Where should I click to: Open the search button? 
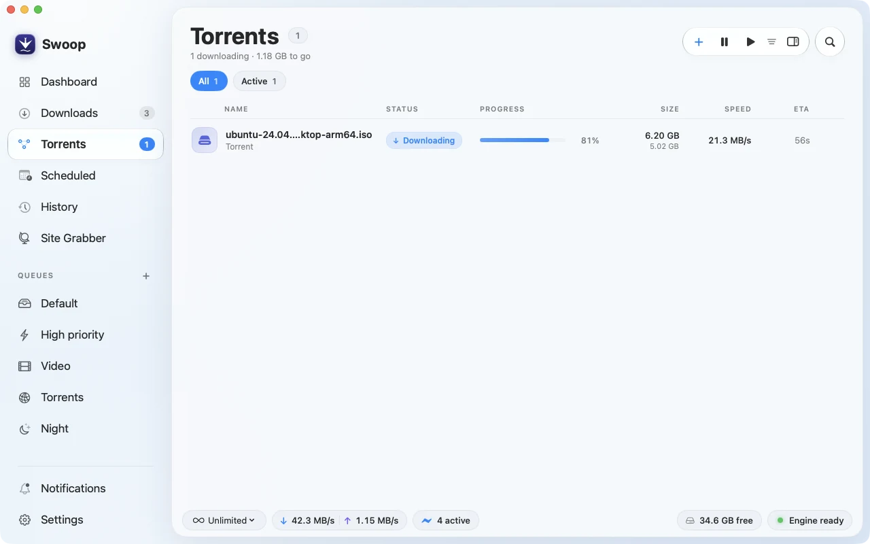[x=830, y=41]
